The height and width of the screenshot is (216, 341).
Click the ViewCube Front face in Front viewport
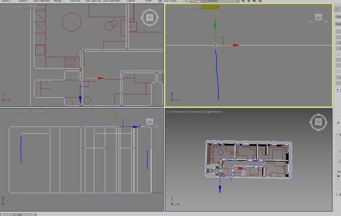click(x=318, y=17)
